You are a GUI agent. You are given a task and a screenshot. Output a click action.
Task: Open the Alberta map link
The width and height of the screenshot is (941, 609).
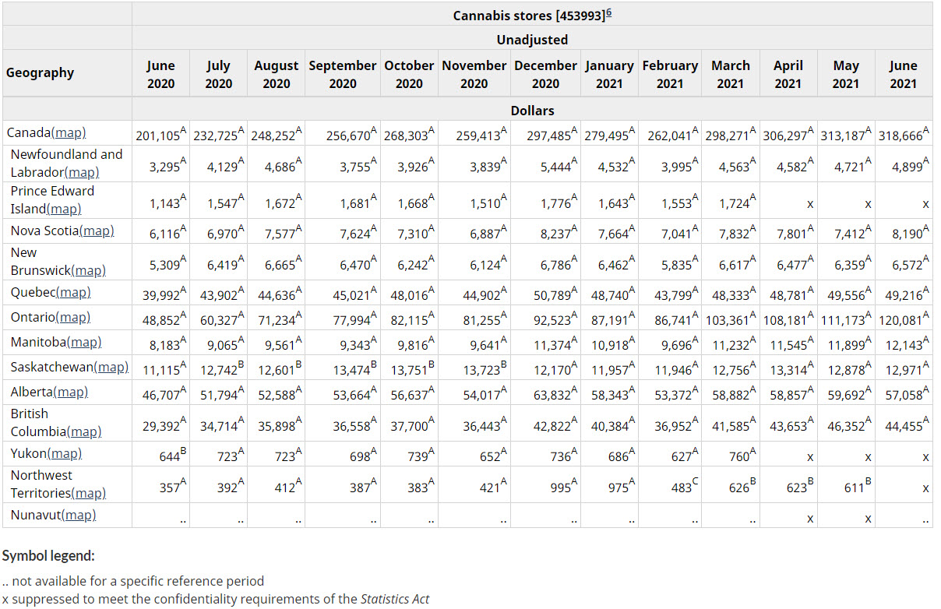(71, 393)
